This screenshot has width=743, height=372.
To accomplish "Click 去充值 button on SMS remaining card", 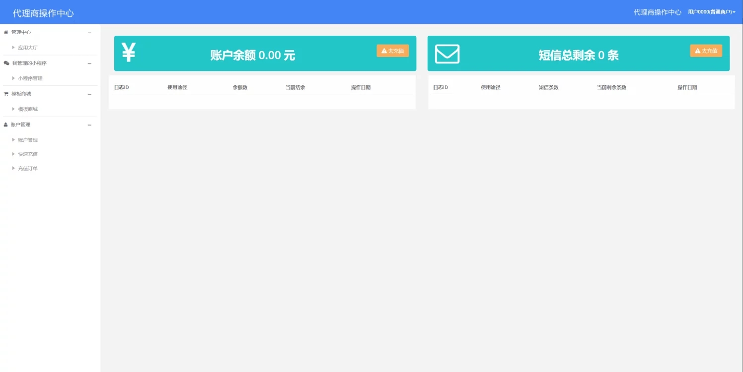I will 706,51.
